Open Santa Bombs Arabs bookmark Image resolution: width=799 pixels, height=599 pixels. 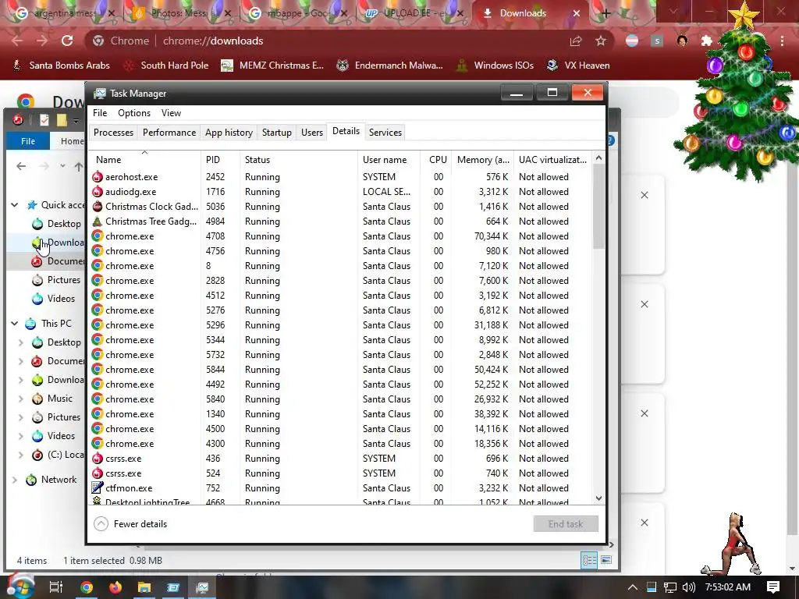click(x=61, y=66)
